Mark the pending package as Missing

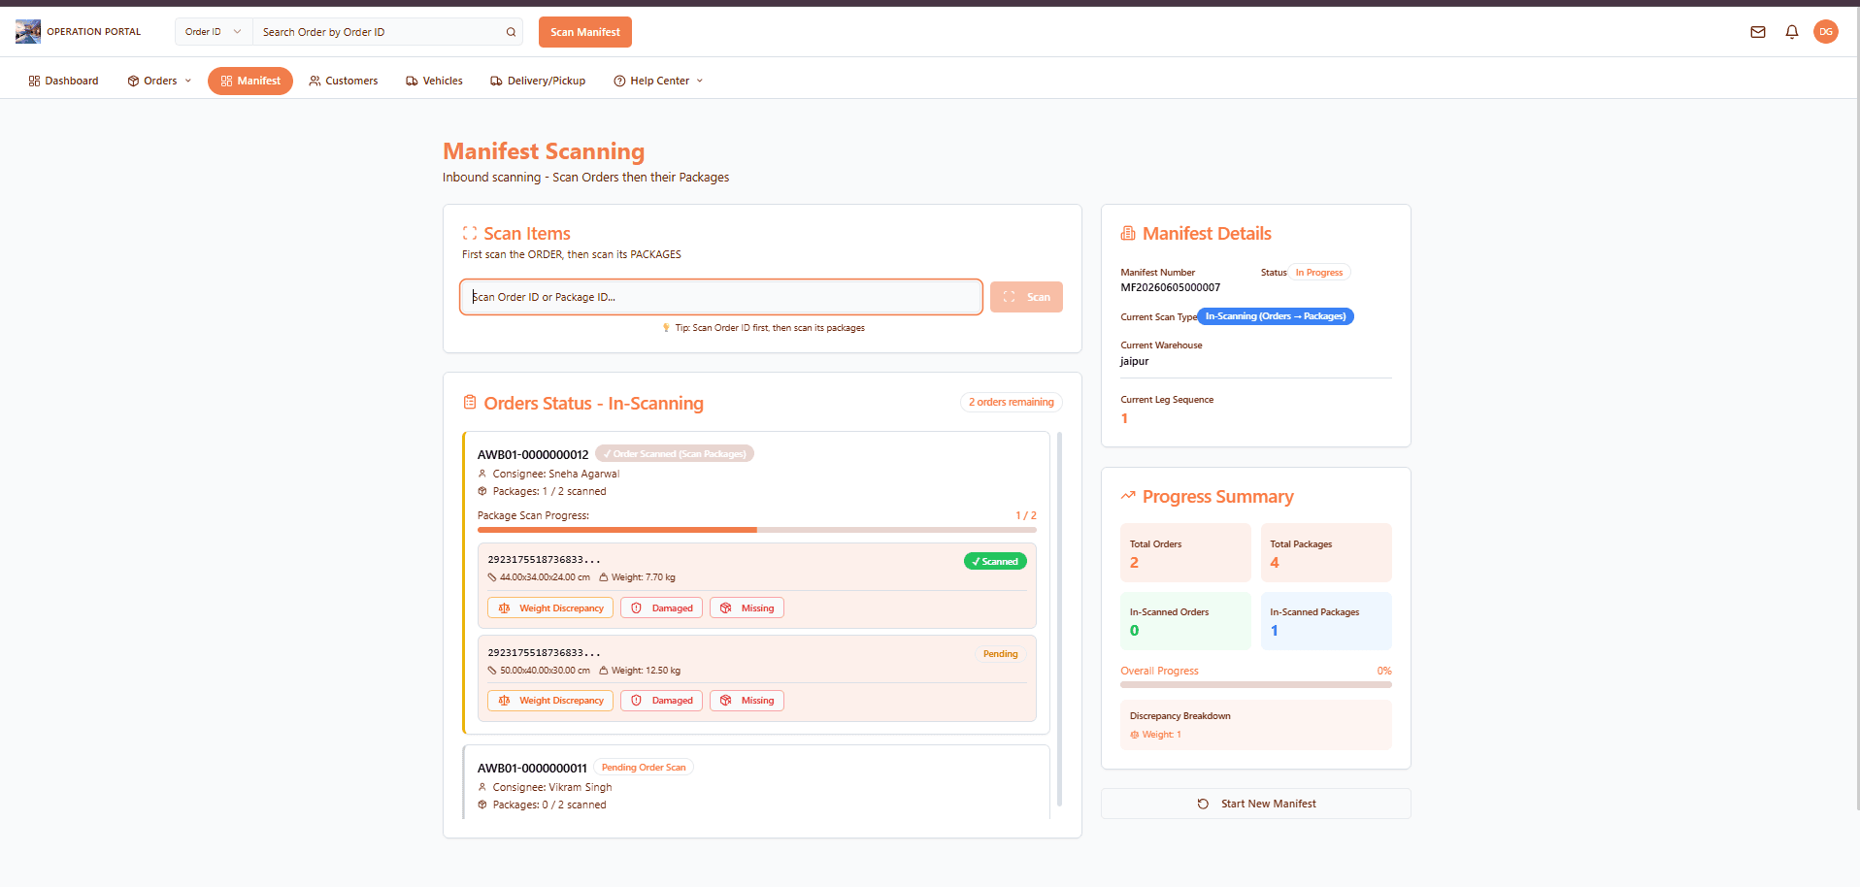coord(747,701)
